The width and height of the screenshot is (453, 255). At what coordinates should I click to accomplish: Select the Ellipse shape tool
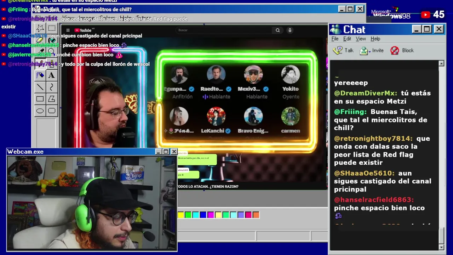(40, 111)
